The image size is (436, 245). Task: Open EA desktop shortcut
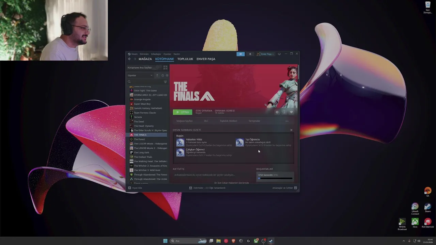[428, 192]
